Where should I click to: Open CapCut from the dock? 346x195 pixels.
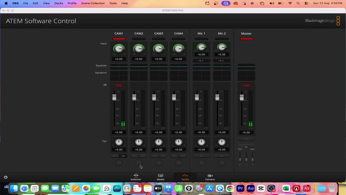pos(261,188)
